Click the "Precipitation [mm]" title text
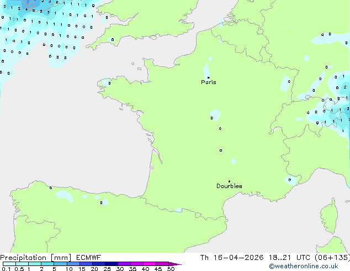 point(36,258)
